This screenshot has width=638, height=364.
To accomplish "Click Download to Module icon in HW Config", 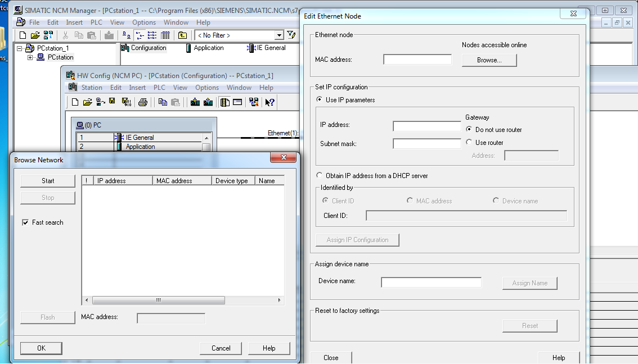I will [x=195, y=102].
